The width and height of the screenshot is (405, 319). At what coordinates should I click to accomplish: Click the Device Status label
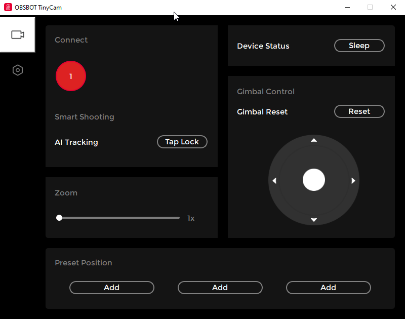click(263, 46)
